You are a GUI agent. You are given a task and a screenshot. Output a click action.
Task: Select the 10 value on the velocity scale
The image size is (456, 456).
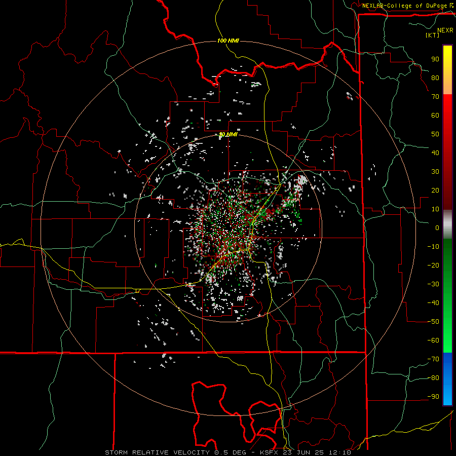click(435, 209)
